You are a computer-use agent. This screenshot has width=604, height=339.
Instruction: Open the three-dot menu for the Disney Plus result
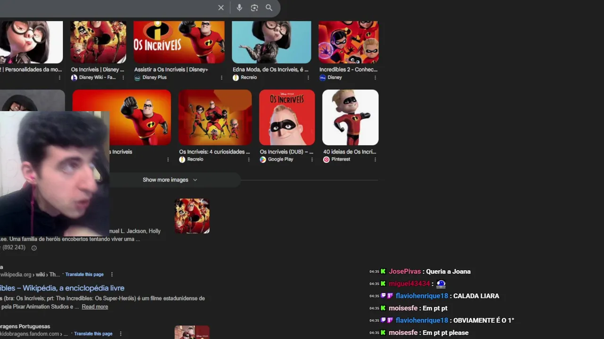click(x=221, y=78)
